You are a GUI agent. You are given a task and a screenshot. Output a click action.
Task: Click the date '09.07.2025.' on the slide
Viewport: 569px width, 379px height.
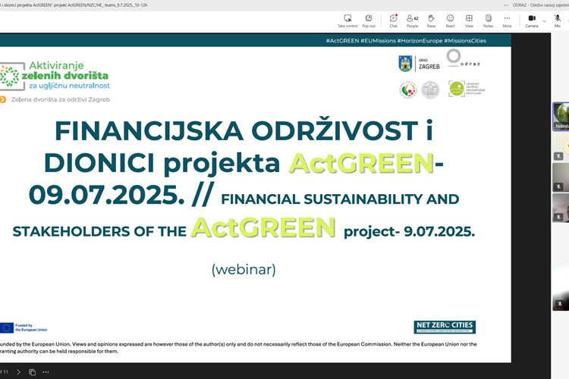pos(107,195)
